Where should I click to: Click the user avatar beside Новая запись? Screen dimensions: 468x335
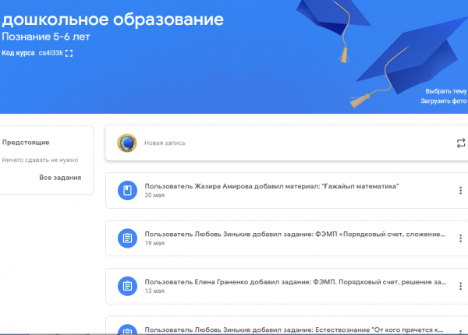coord(126,143)
